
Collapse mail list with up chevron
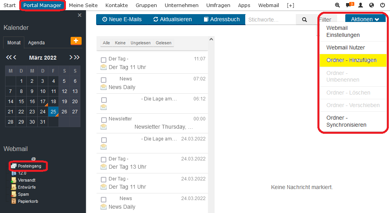(211, 39)
